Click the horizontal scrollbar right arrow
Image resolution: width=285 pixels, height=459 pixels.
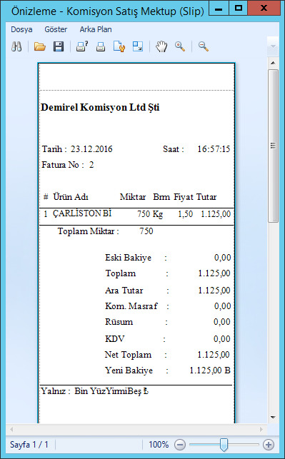pos(261,430)
